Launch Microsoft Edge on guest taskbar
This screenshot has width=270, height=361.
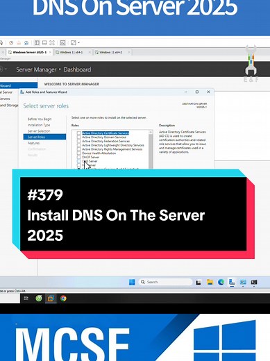(x=221, y=282)
